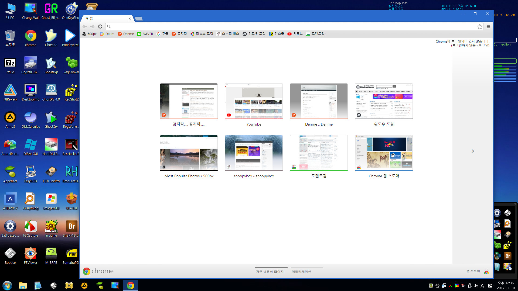Open the 구글 bookmark
Viewport: 518px width, 291px height.
[162, 34]
